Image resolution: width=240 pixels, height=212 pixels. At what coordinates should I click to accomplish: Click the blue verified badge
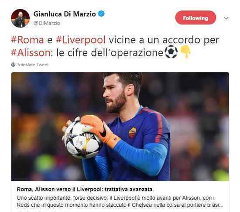click(x=101, y=14)
